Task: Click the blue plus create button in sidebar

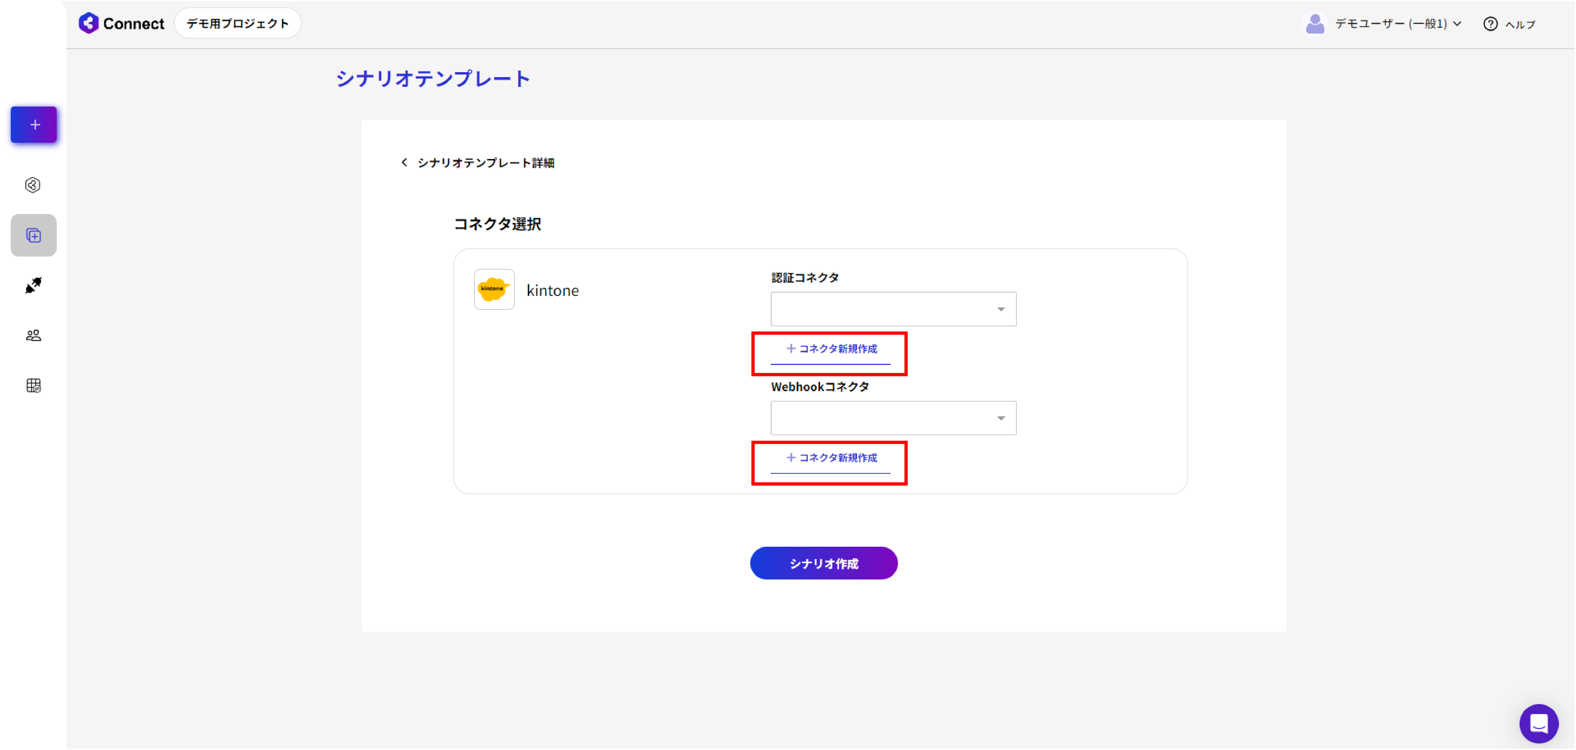Action: coord(34,125)
